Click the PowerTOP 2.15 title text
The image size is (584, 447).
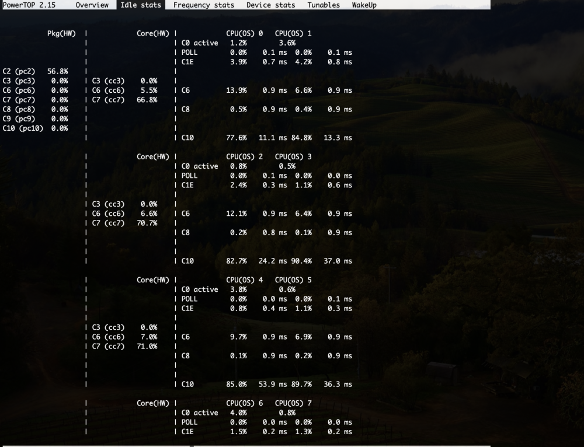point(29,5)
